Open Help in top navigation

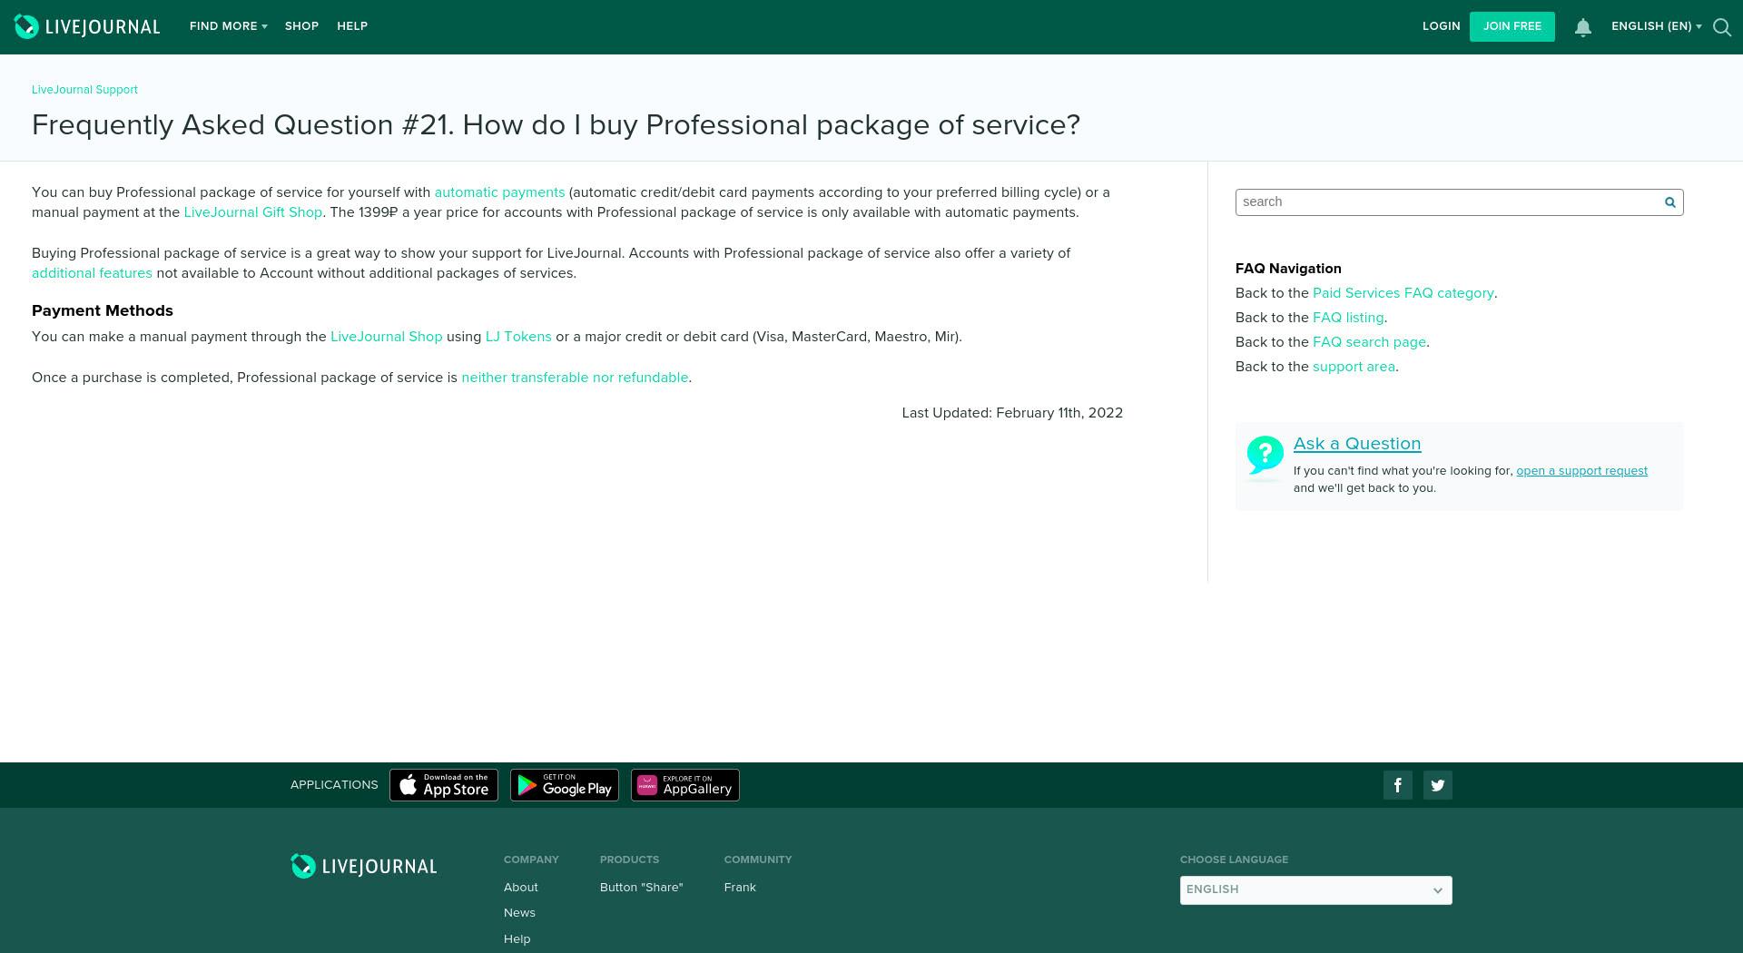tap(352, 26)
